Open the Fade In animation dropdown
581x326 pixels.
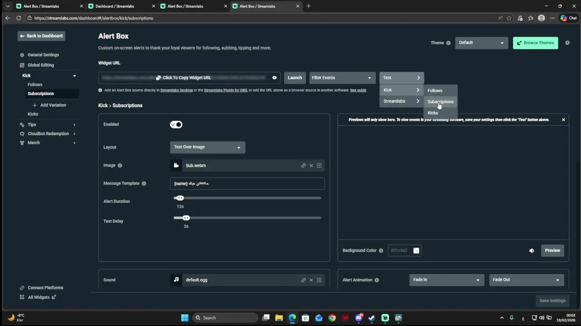coord(446,280)
